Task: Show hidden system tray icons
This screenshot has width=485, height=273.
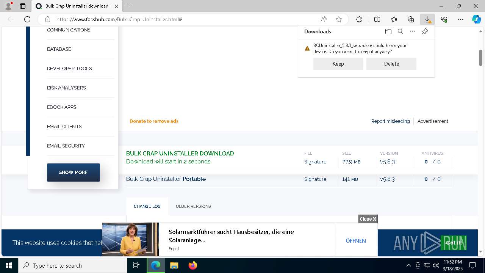Action: pos(408,265)
